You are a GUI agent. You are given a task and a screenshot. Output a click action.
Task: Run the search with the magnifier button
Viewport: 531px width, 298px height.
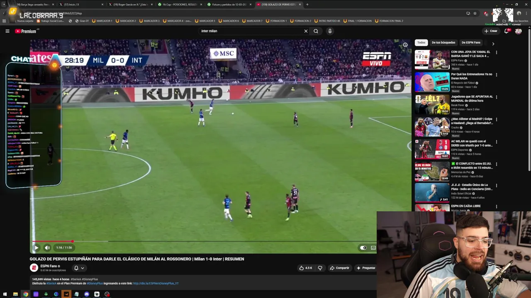pos(316,31)
